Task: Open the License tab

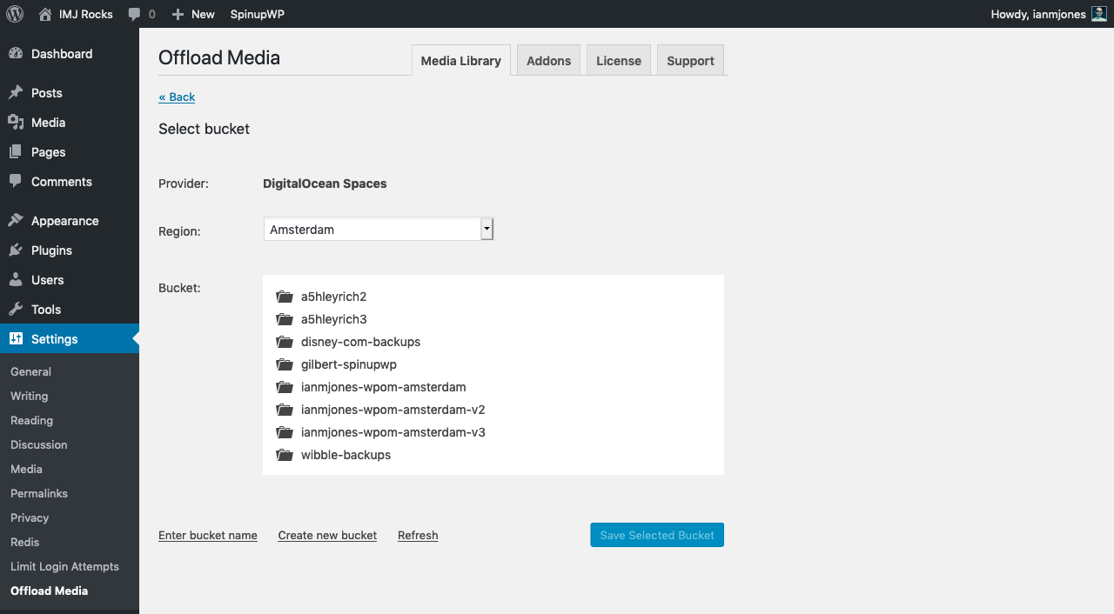Action: pyautogui.click(x=619, y=61)
